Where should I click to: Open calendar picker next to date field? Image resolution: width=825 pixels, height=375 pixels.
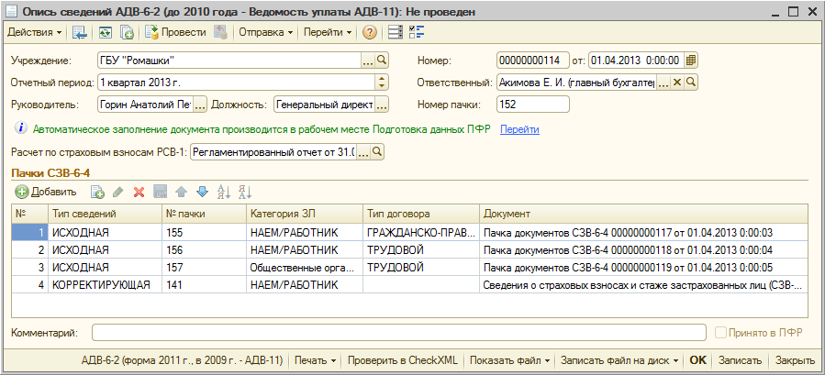click(691, 60)
